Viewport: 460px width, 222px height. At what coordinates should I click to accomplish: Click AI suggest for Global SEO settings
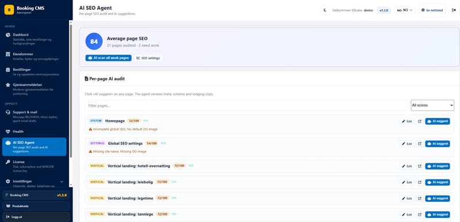[438, 144]
